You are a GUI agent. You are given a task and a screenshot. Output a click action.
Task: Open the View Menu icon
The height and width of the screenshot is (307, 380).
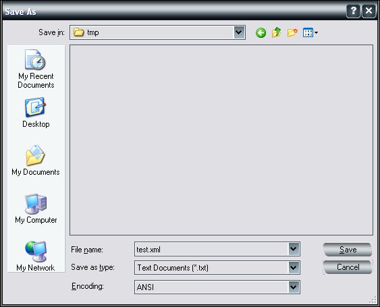[x=310, y=32]
